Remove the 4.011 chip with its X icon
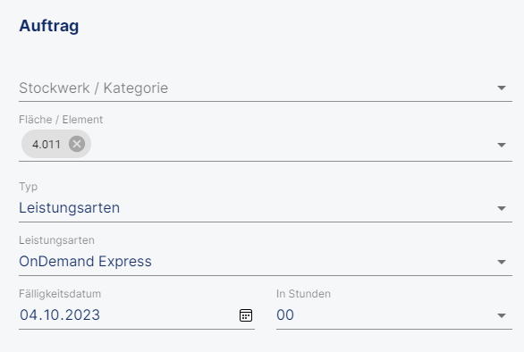 coord(77,144)
